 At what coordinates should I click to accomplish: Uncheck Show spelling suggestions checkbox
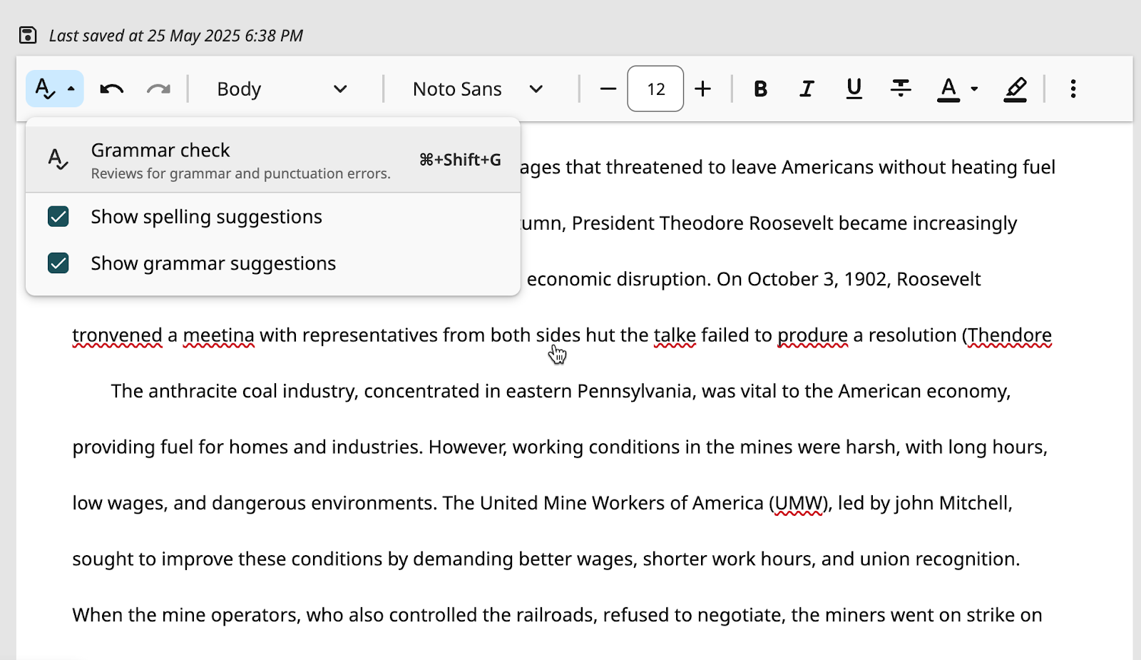pyautogui.click(x=58, y=217)
